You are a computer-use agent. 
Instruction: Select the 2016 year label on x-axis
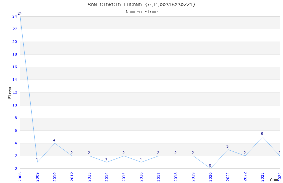coord(141,177)
